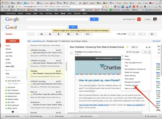Click the COMPOSE button
The image size is (162, 119).
coord(12,41)
